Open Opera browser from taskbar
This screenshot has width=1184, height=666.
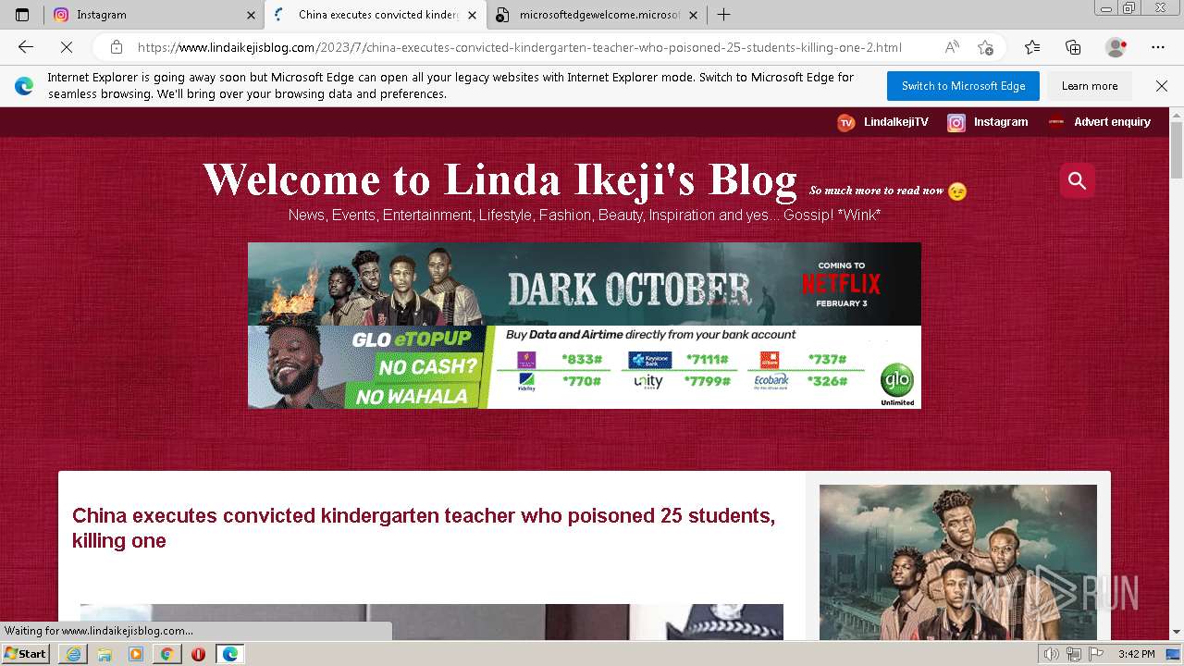tap(198, 654)
